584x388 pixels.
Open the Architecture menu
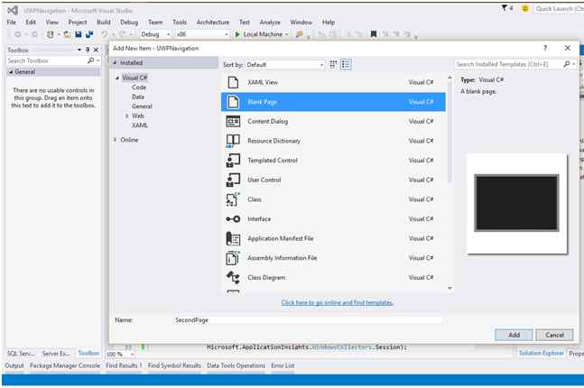(x=213, y=23)
